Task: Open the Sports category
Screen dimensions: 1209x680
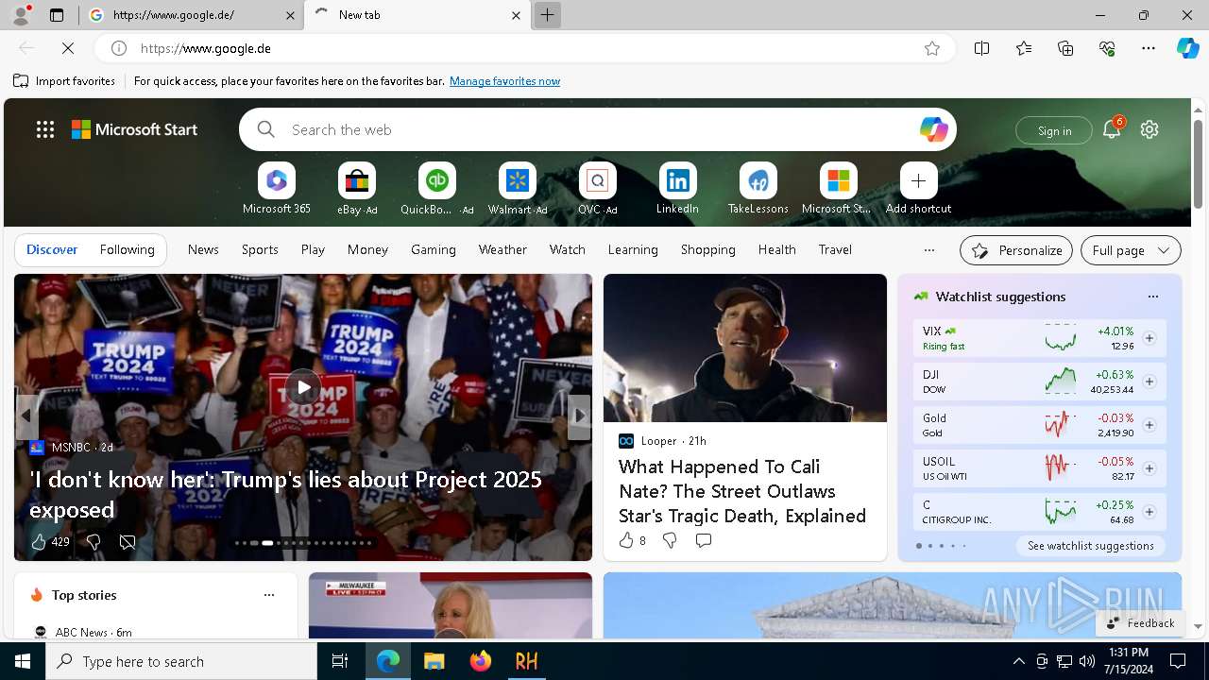Action: [x=260, y=249]
